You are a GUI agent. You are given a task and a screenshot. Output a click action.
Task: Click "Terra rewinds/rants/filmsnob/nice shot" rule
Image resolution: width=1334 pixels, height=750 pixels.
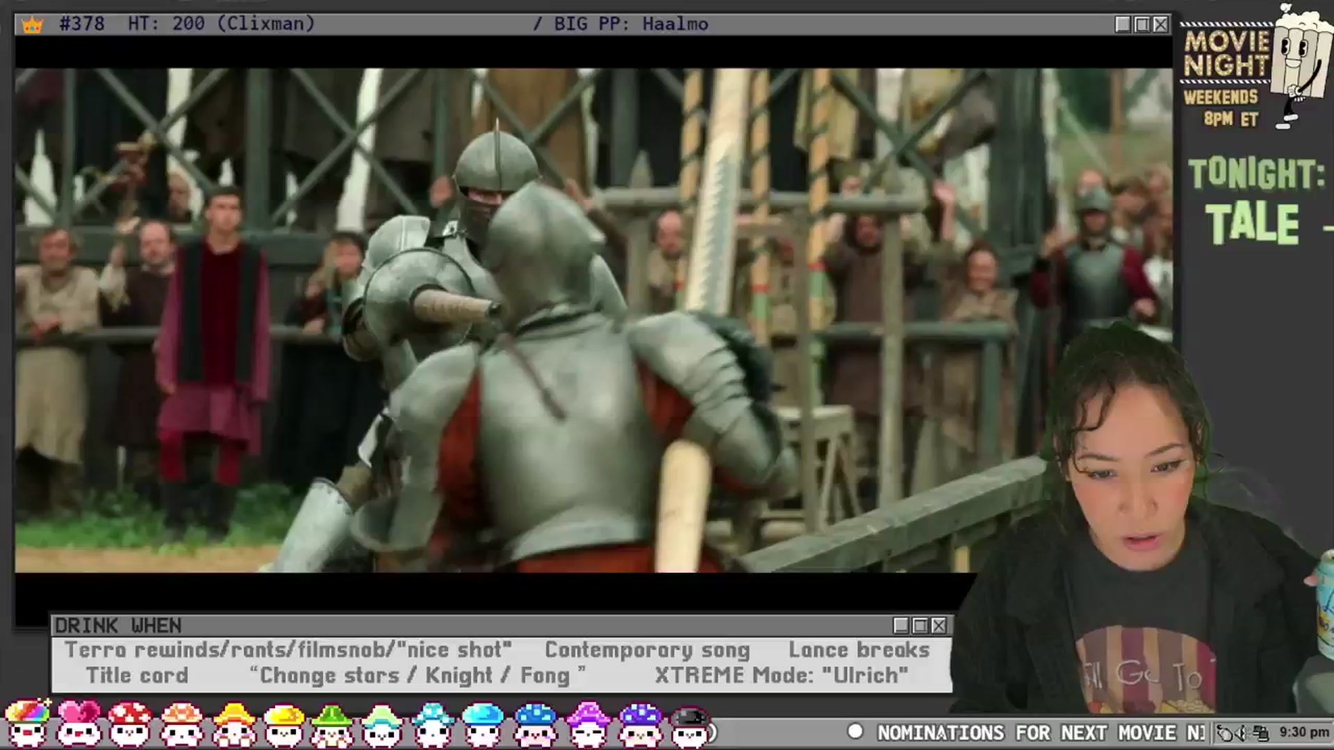pos(288,650)
